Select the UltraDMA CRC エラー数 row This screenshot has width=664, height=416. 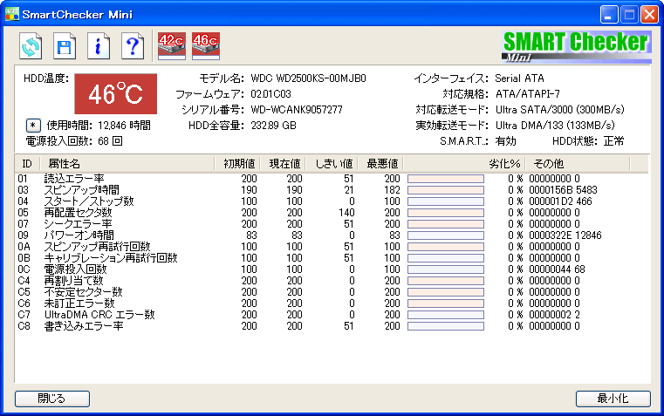[332, 315]
